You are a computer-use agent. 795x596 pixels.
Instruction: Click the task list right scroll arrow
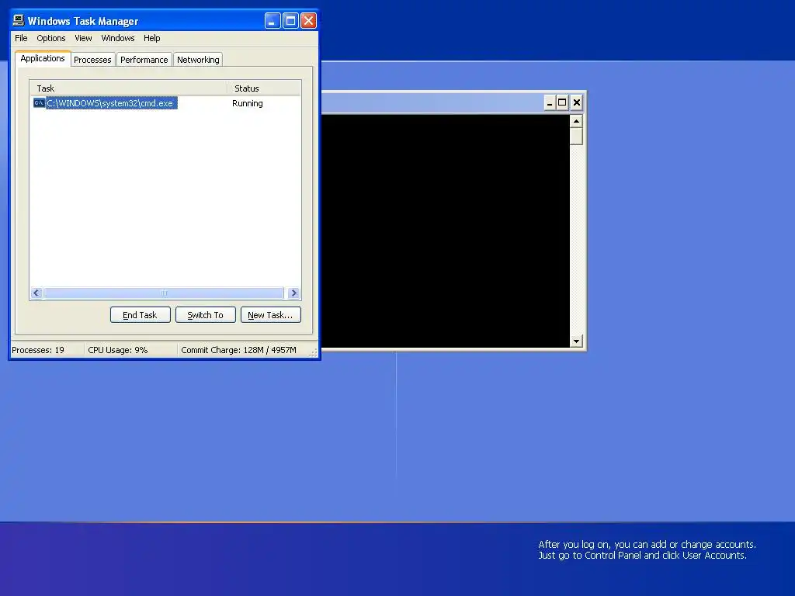(x=293, y=293)
